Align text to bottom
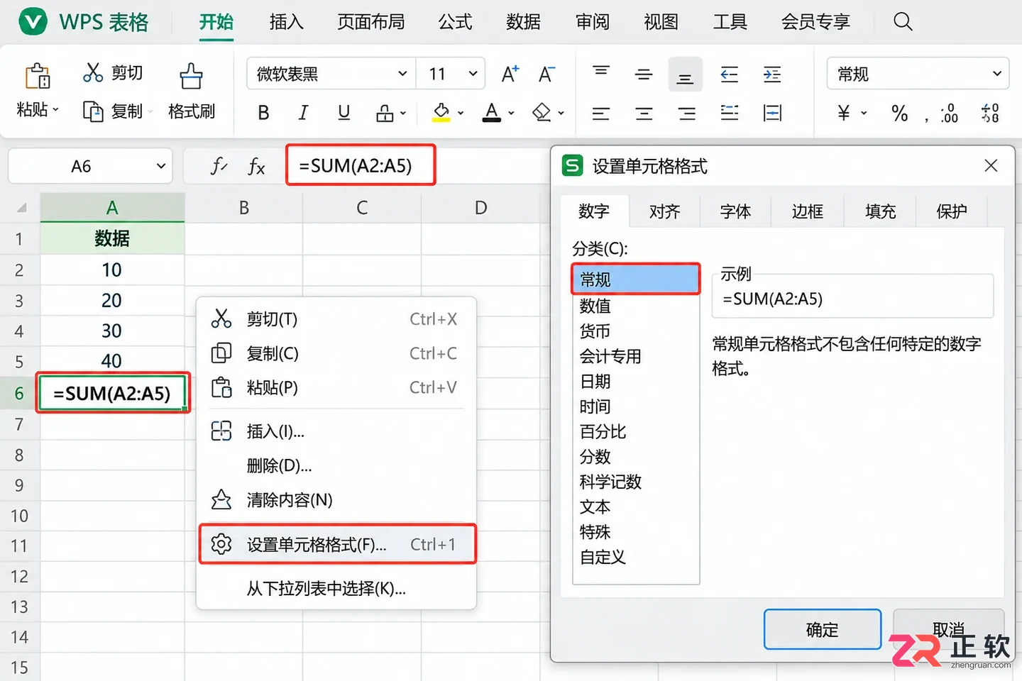 pos(685,75)
